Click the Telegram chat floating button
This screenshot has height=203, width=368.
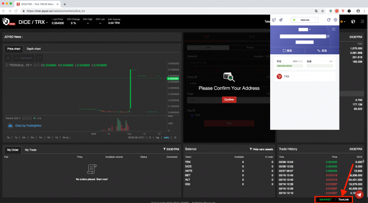359,194
